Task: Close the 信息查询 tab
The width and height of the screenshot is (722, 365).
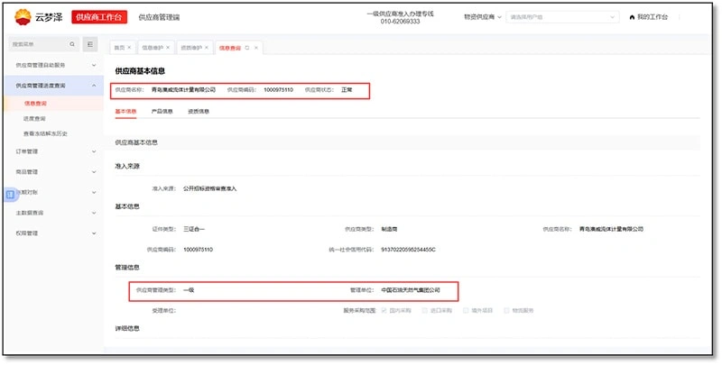Action: pos(256,48)
